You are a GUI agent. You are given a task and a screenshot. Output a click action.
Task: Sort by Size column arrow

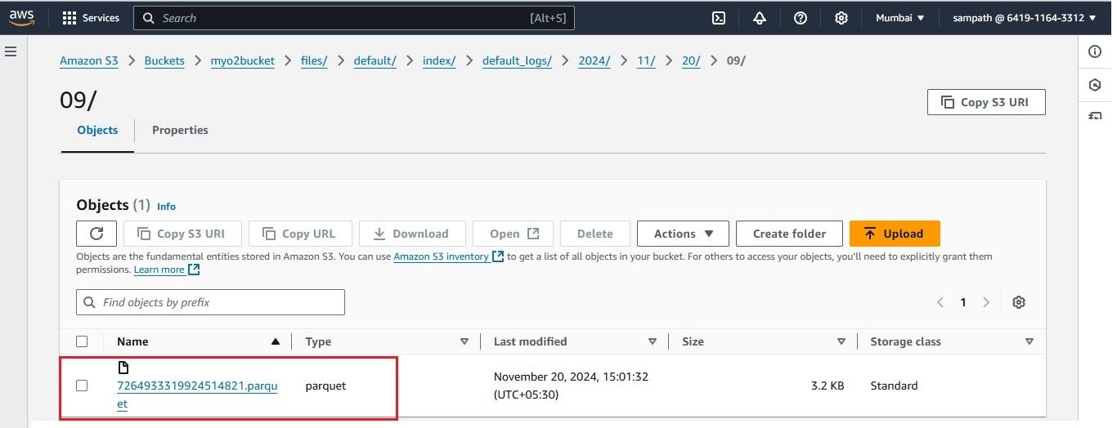[841, 341]
